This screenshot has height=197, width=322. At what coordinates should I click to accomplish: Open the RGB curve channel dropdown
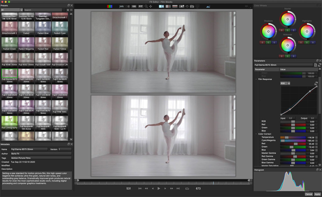285,83
